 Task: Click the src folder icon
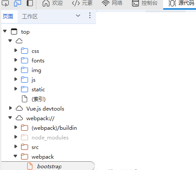click(x=25, y=147)
